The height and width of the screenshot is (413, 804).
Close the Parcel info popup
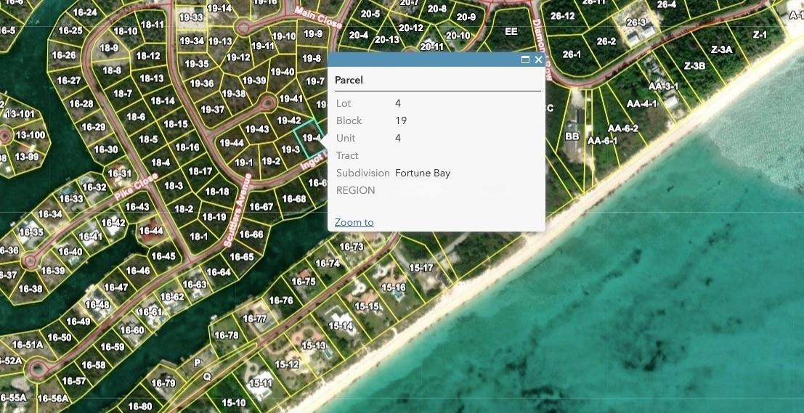(x=538, y=60)
